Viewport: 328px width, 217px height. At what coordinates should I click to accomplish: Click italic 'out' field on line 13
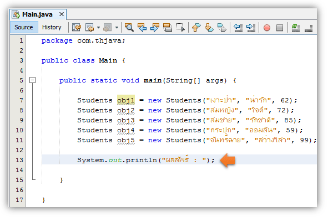[115, 160]
